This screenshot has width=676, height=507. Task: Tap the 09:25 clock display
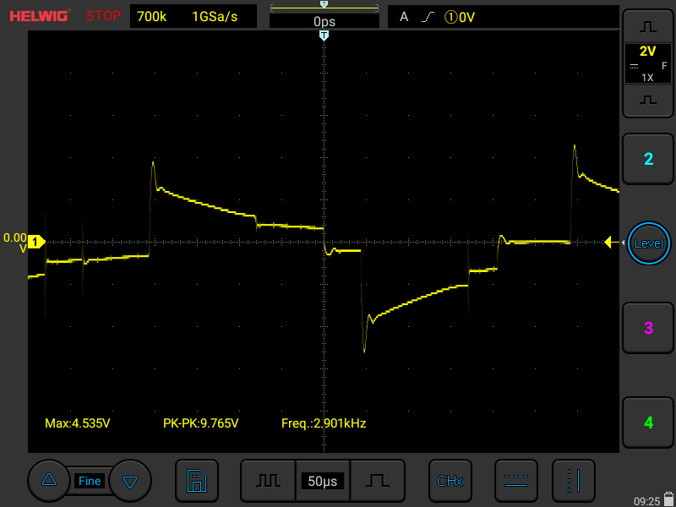click(647, 501)
